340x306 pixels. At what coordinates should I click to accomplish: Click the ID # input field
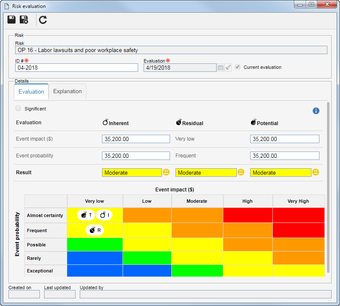(x=76, y=68)
